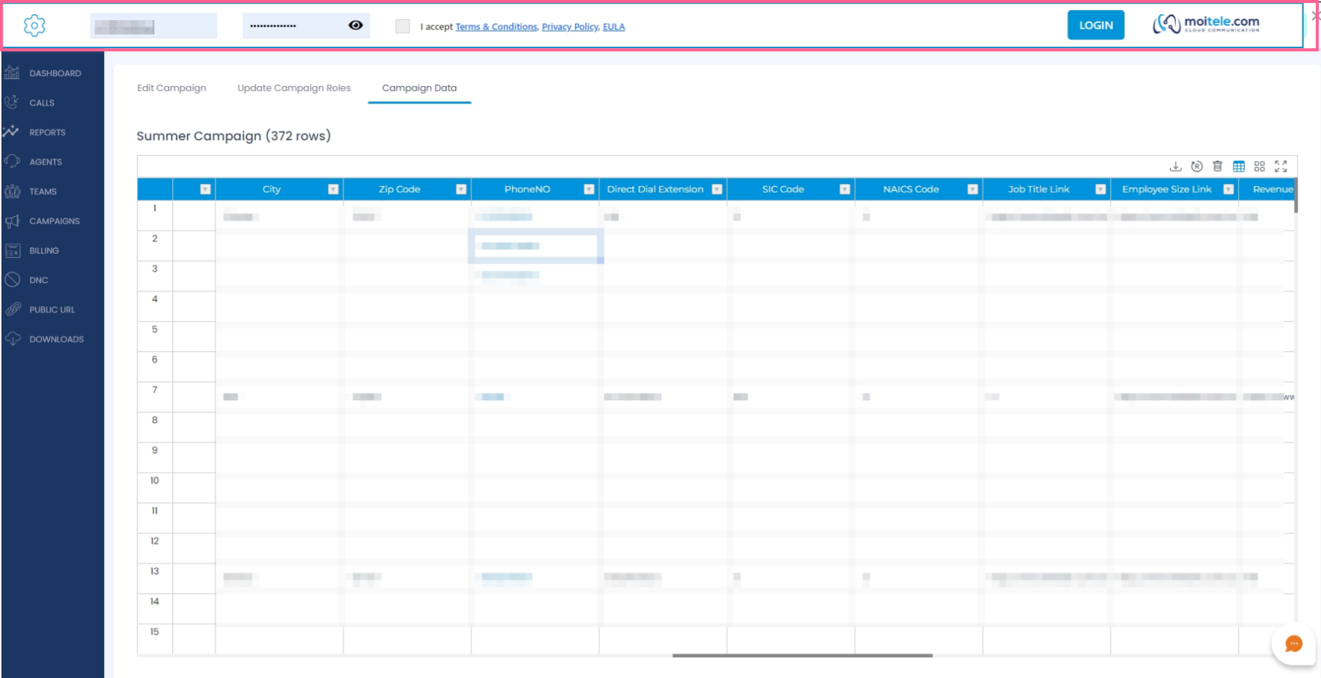Open the Privacy Policy link
This screenshot has height=678, width=1321.
(570, 27)
